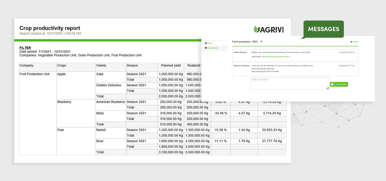Screen dimensions: 386x181
Task: Click into the Write a comment field
Action: tap(289, 83)
